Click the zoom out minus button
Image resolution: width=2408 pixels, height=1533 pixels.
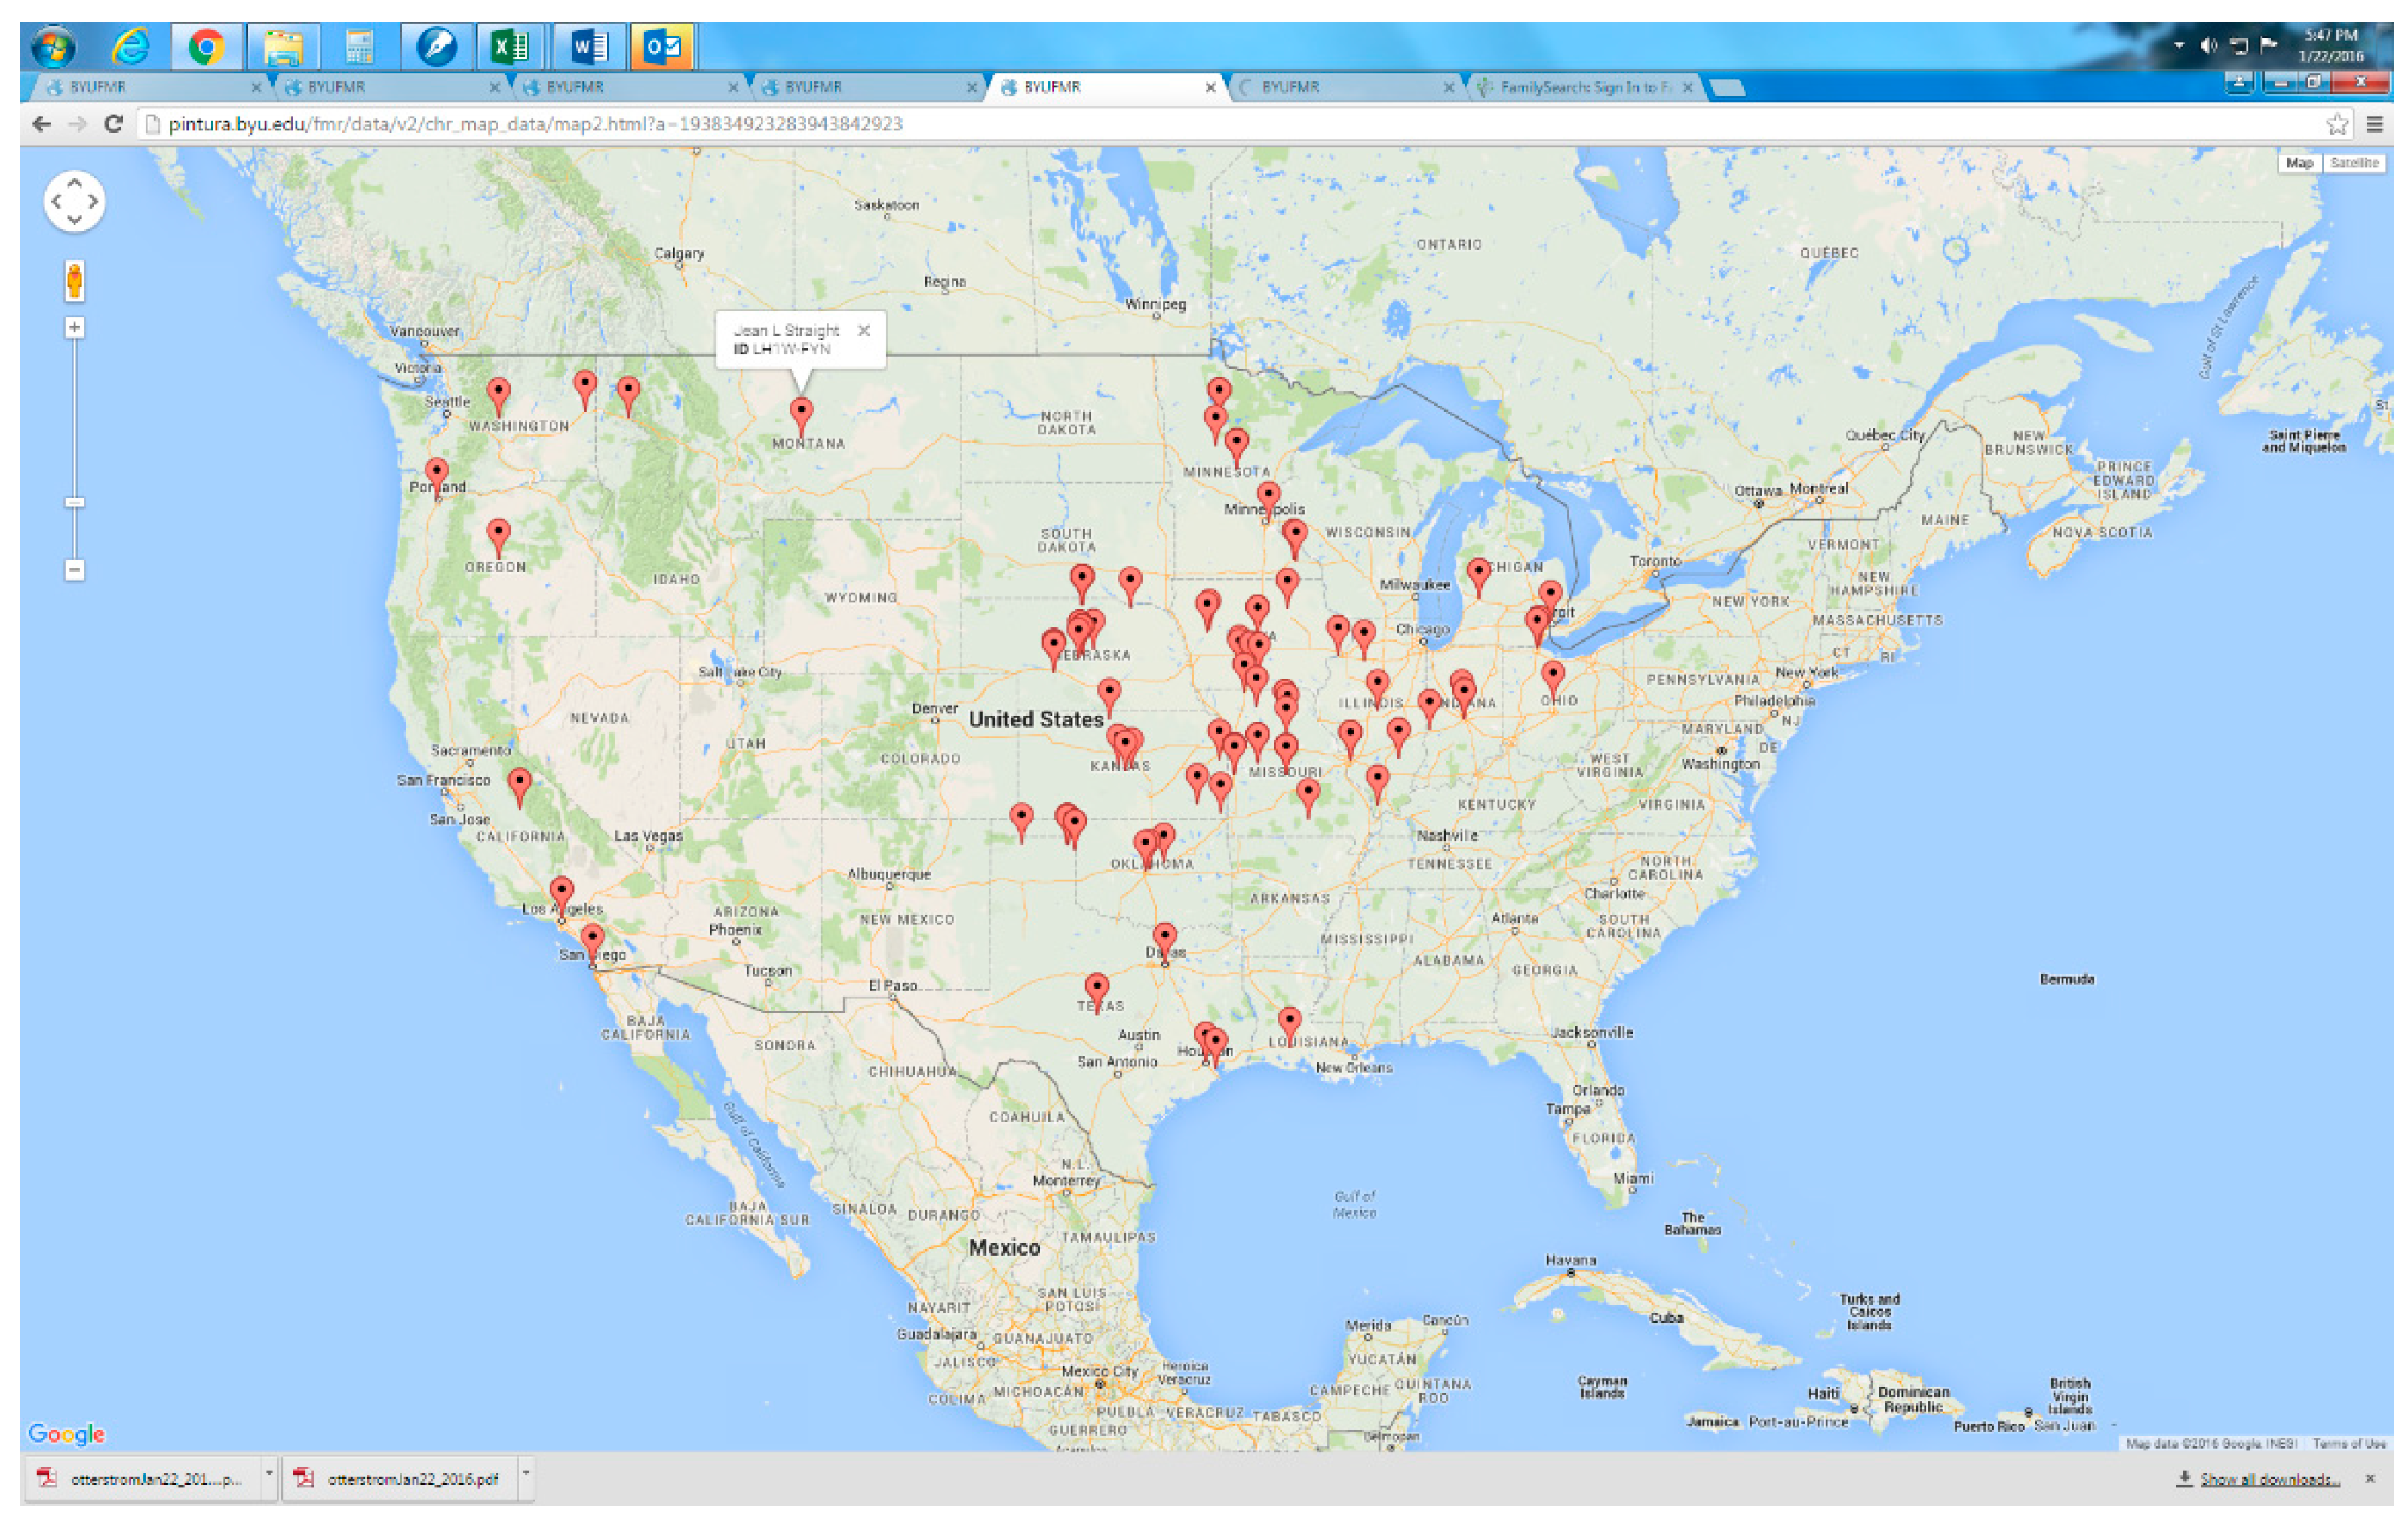[74, 570]
